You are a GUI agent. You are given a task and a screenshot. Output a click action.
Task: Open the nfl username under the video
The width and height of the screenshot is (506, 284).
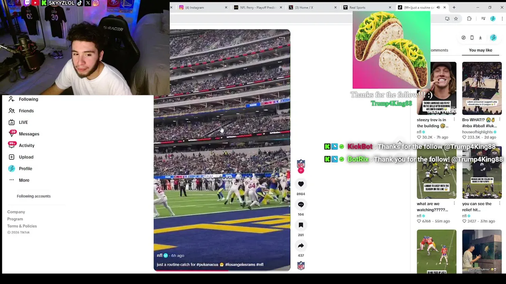pos(160,256)
